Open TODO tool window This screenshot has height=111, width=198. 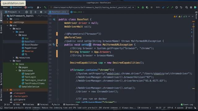16,105
